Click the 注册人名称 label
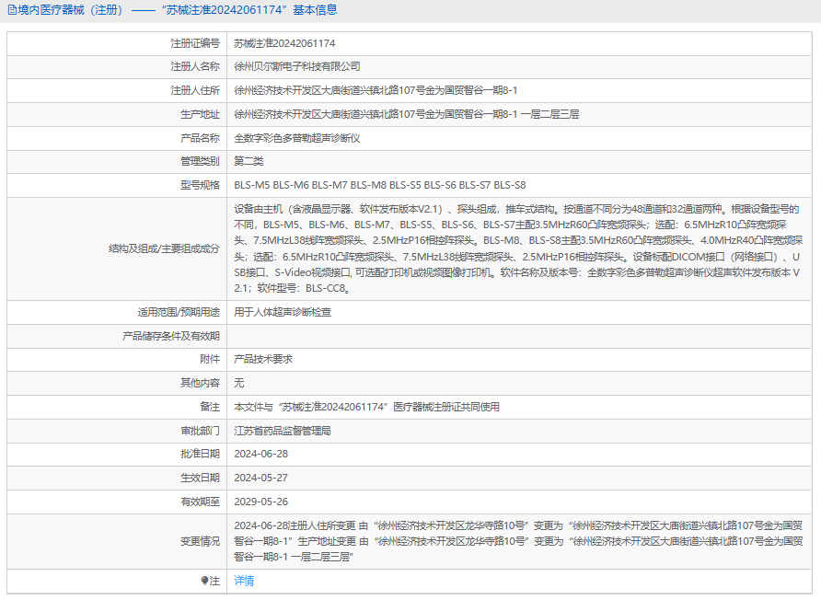The width and height of the screenshot is (821, 600). tap(195, 66)
